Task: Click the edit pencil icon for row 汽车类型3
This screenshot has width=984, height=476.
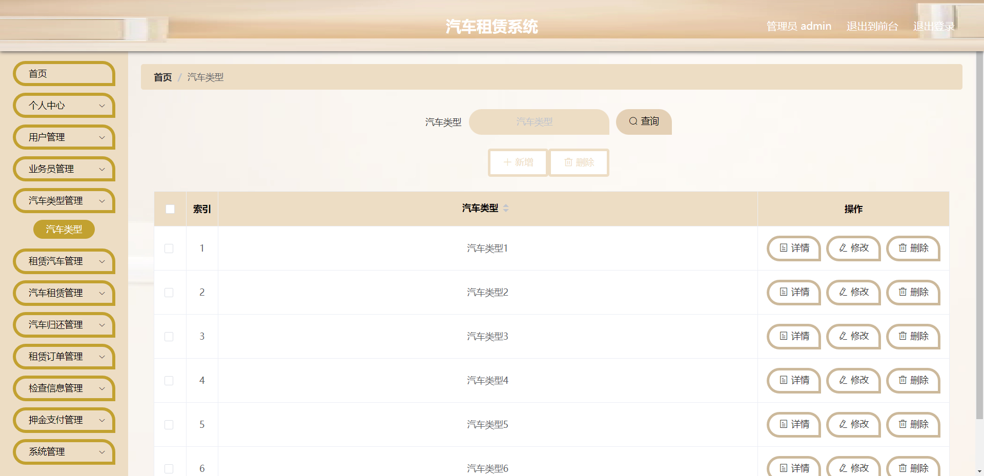Action: pyautogui.click(x=843, y=336)
